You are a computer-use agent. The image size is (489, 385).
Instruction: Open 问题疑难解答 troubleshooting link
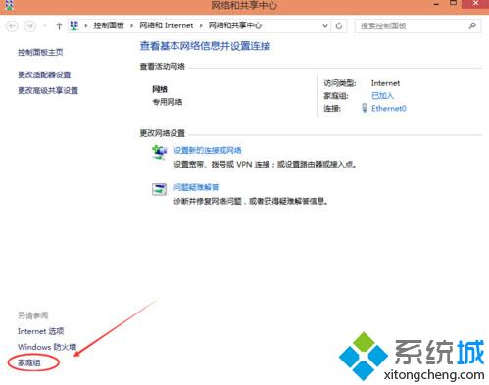click(x=196, y=187)
